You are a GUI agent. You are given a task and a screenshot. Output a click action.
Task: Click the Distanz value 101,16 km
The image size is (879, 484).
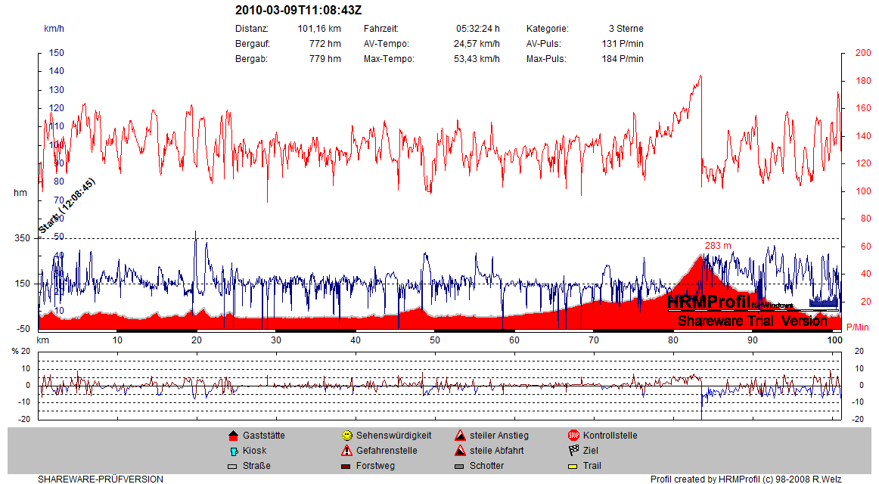point(319,29)
